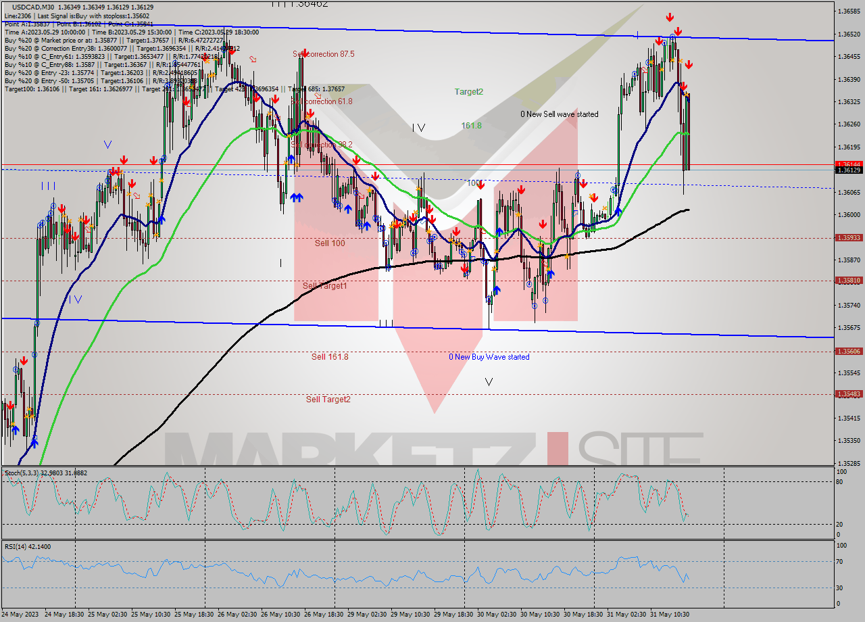Select the red 1.35606 price level tag
Screen dimensions: 865x622
tap(848, 352)
